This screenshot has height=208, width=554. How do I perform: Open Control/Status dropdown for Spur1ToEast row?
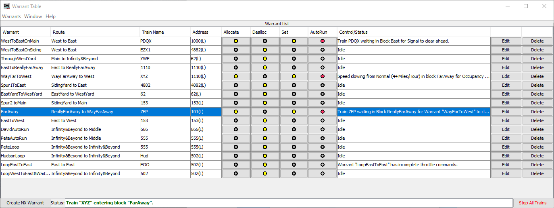tap(413, 85)
